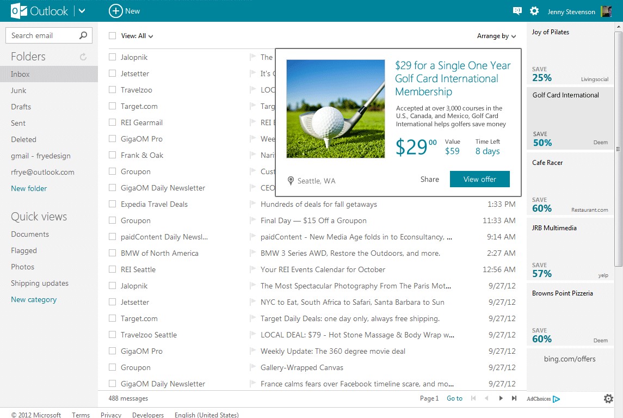The height and width of the screenshot is (418, 623).
Task: Flag the Expedia Hundreds of deals message
Action: point(252,204)
